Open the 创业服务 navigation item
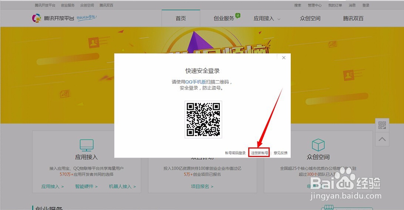Screen dimensions: 404x210 224,18
